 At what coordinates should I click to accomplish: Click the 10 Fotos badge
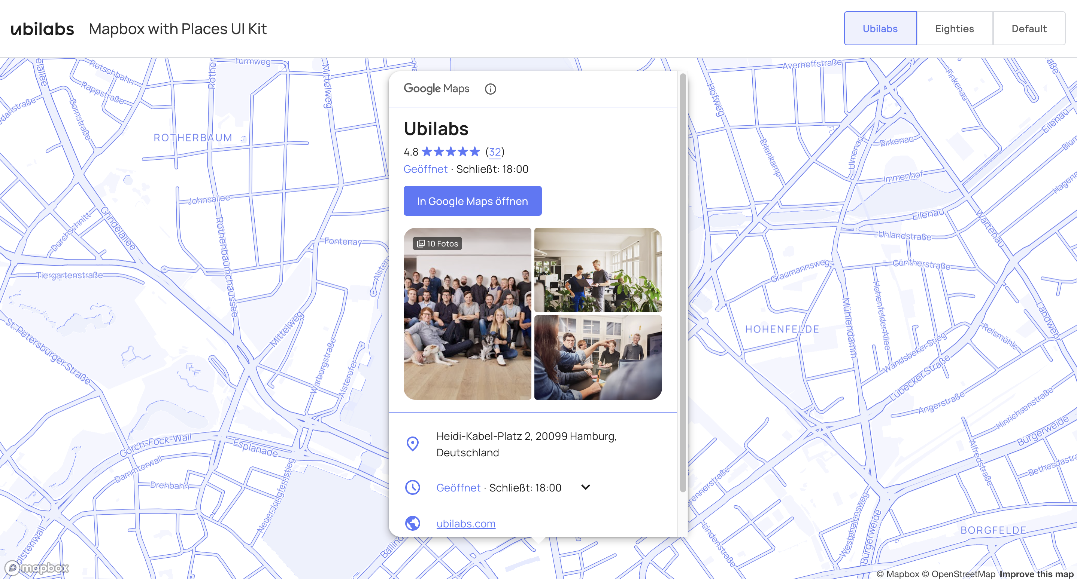pyautogui.click(x=437, y=243)
